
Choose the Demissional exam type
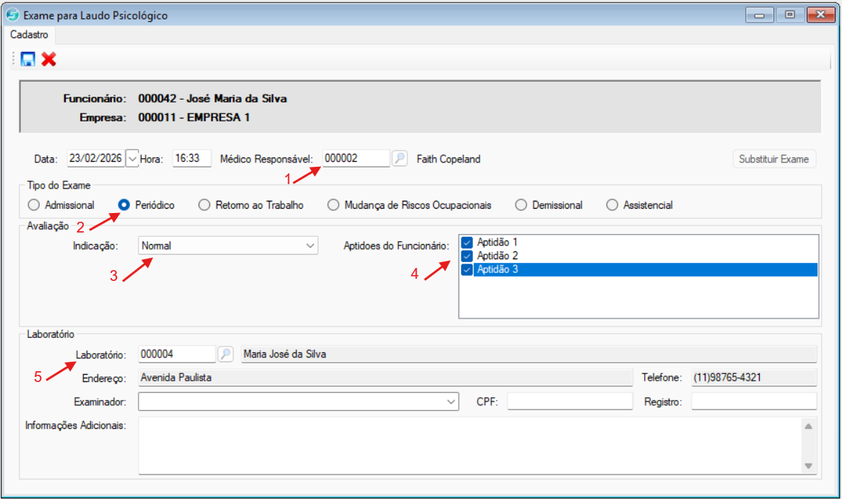click(521, 205)
